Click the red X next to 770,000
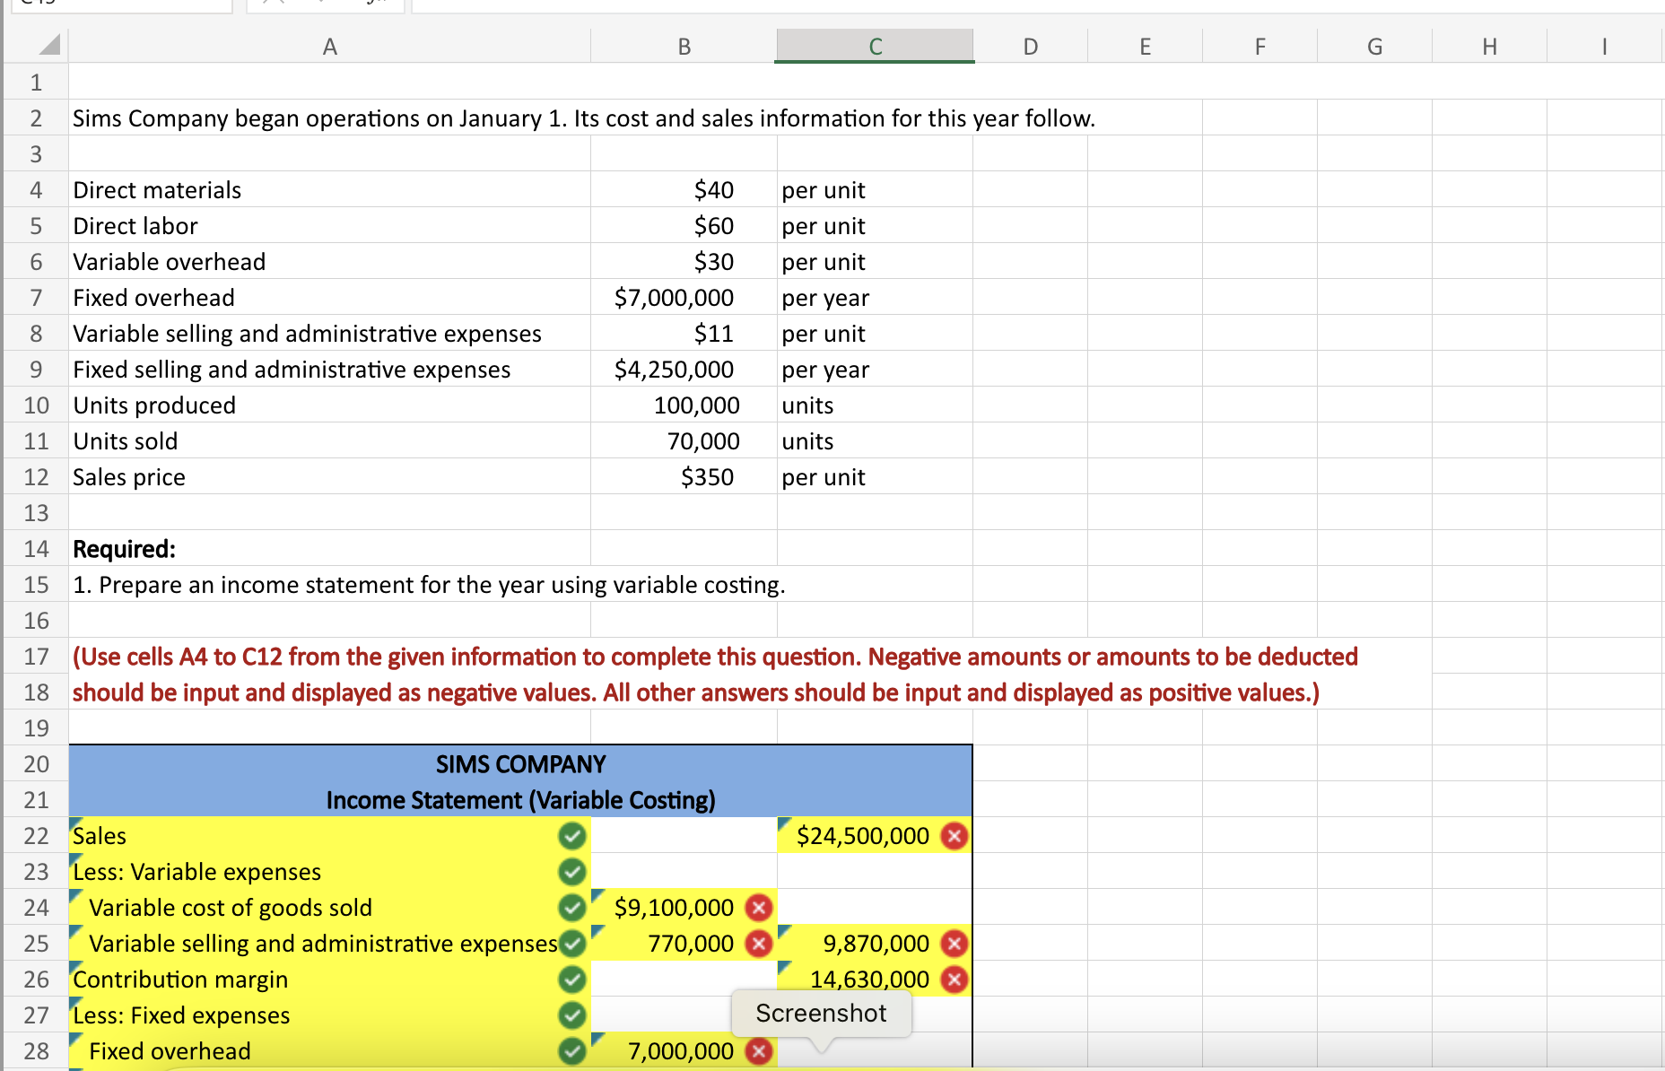 759,944
